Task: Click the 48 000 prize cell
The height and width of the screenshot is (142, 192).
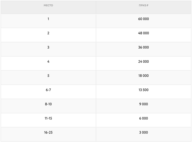Action: [x=143, y=33]
